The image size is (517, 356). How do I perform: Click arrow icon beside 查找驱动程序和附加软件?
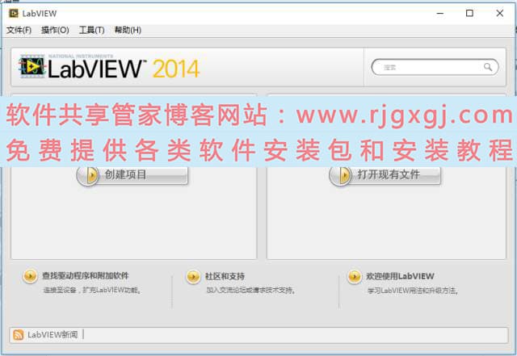30,275
